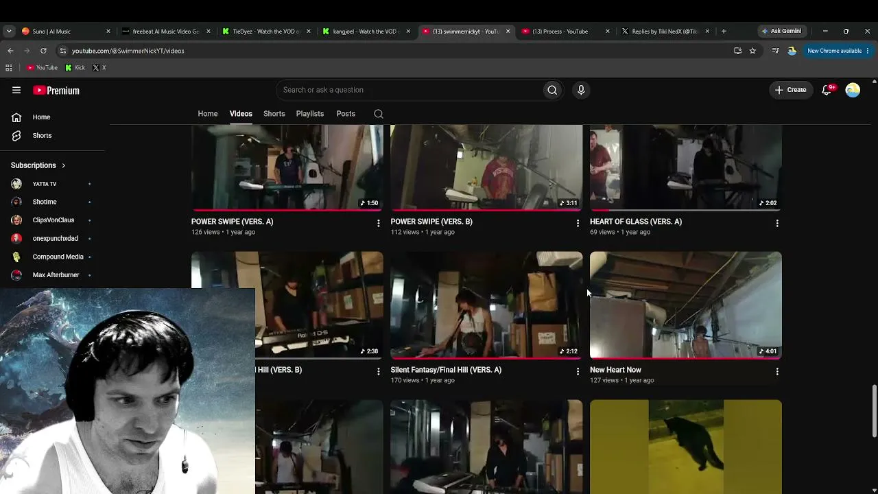Play the Silent Fantasy/Final Hill (VERS. A) thumbnail
This screenshot has height=494, width=878.
[x=486, y=305]
